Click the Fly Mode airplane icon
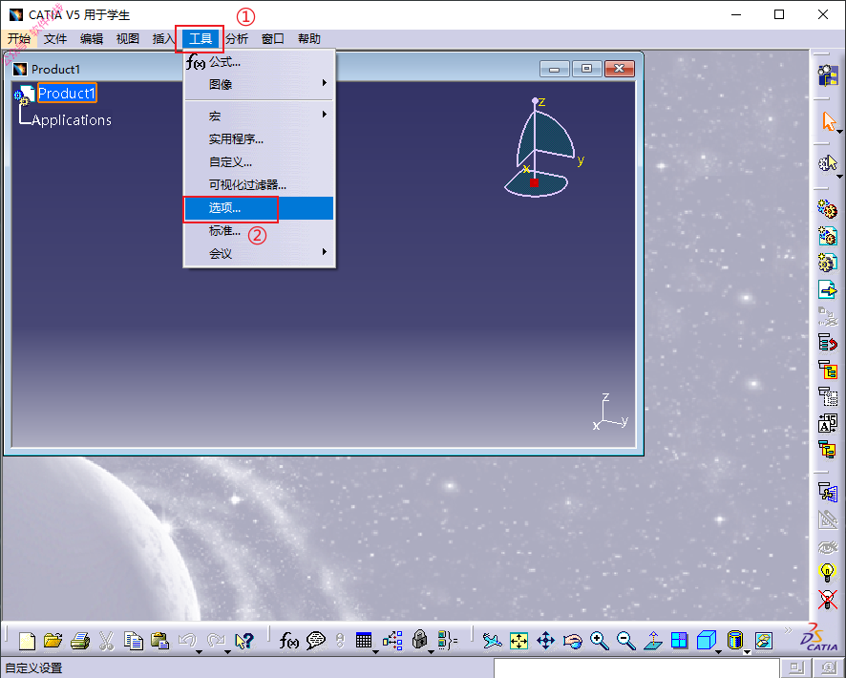 click(x=492, y=641)
